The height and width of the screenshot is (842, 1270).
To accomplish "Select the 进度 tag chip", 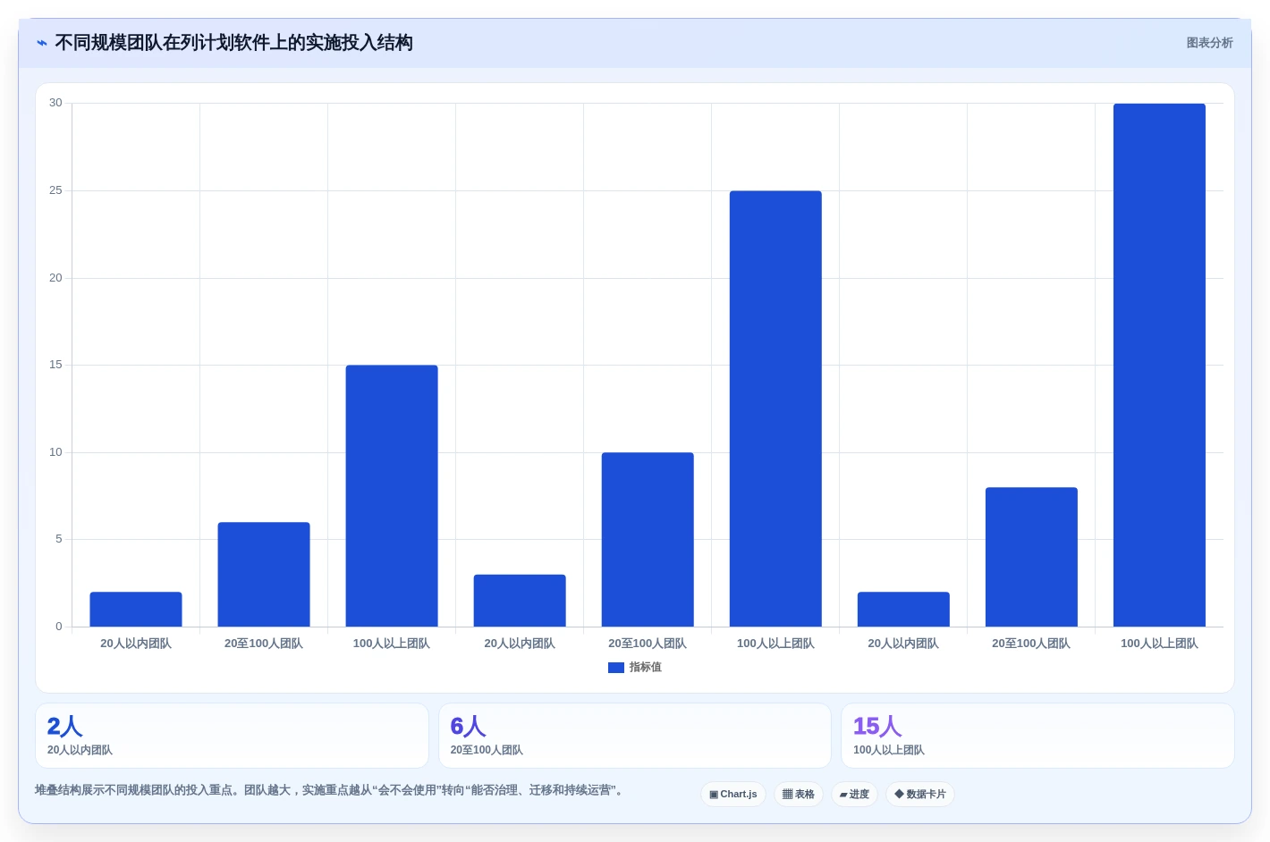I will 854,794.
